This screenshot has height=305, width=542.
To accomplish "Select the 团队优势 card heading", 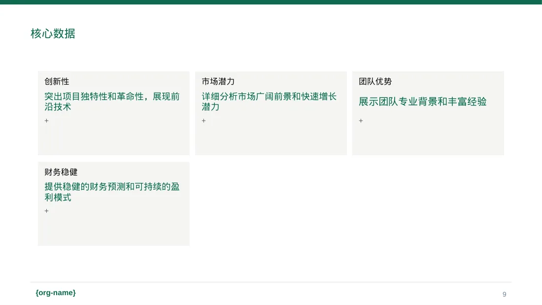I will tap(375, 82).
